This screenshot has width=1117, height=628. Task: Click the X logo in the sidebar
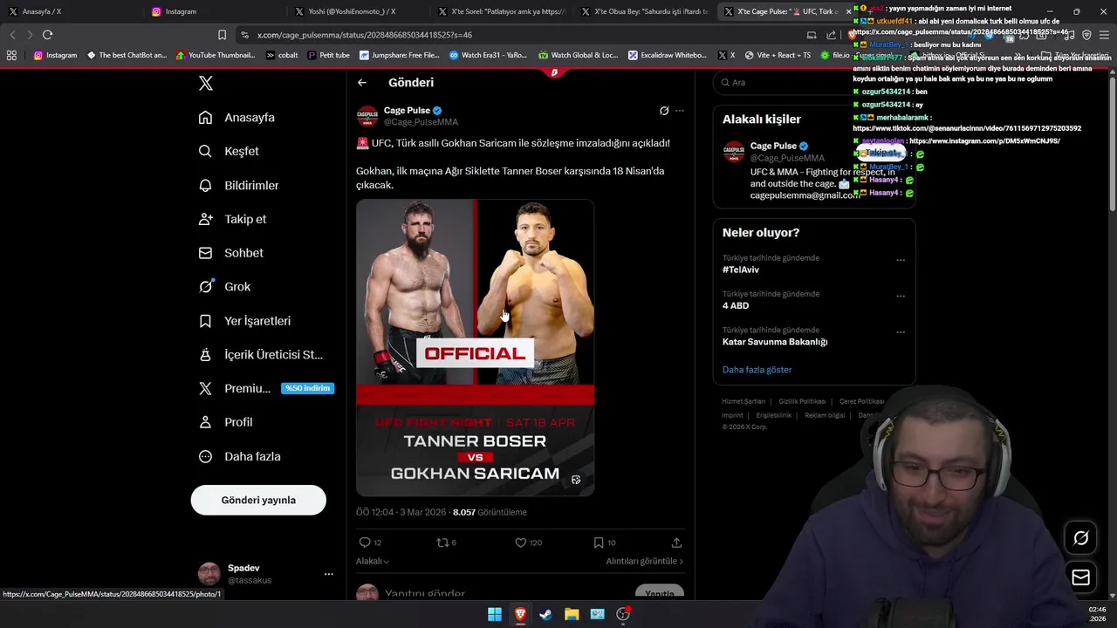205,83
